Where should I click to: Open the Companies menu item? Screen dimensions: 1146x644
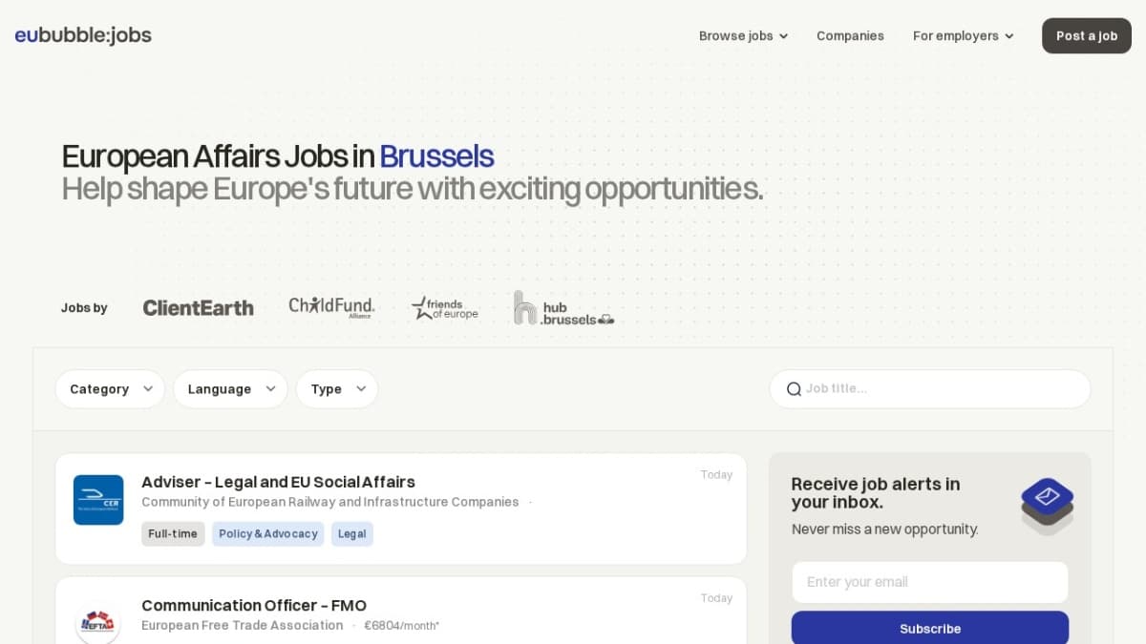coord(850,35)
